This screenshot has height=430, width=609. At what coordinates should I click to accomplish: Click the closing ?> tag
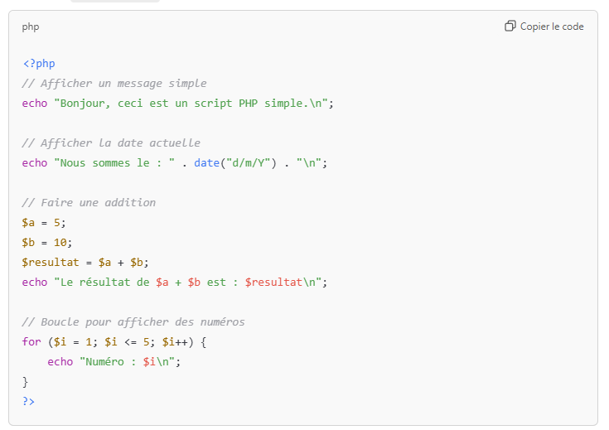pos(29,402)
